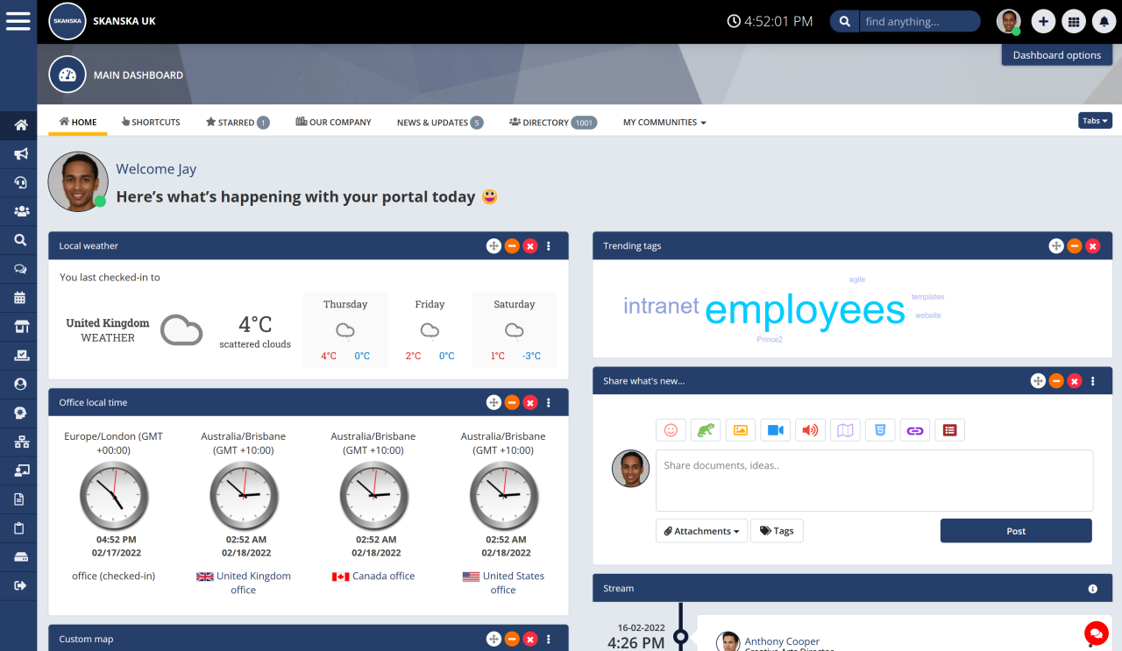Insert a hyperlink using the link icon
The image size is (1122, 651).
(914, 430)
